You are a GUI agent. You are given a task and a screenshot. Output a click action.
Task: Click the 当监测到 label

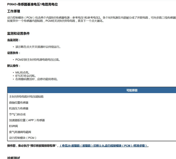point(13,40)
